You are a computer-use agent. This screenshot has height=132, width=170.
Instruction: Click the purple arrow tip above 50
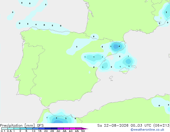85,128
